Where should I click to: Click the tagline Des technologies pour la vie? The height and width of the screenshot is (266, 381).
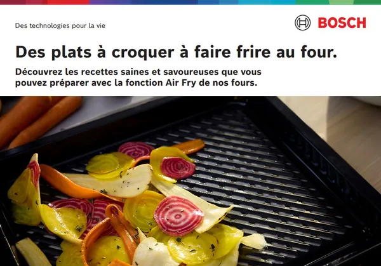60,25
